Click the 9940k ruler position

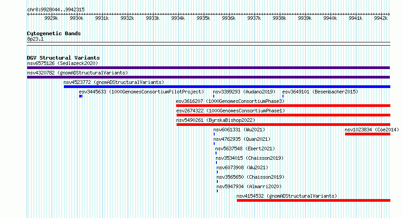pyautogui.click(x=330, y=18)
